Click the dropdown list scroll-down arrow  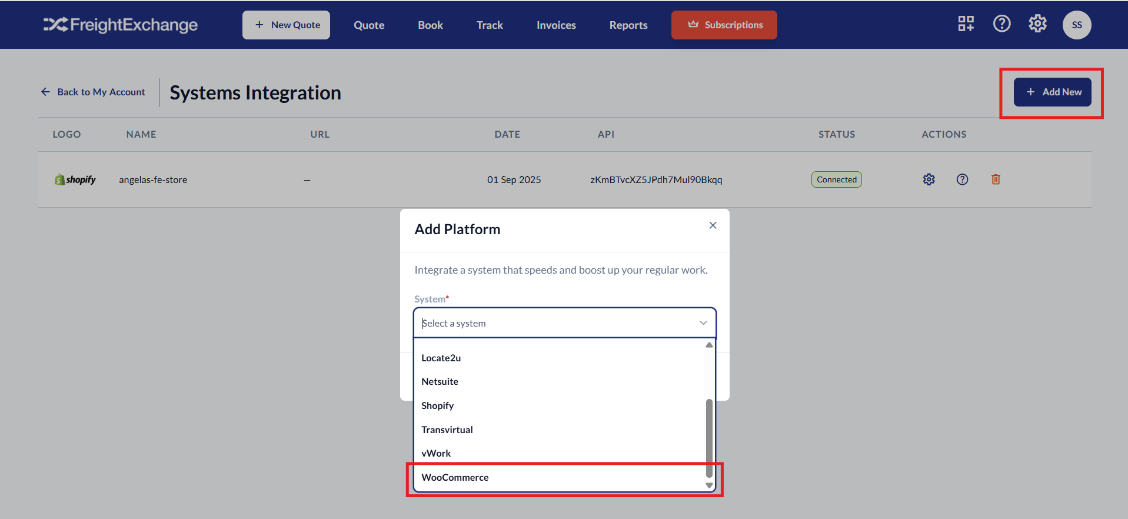pos(709,485)
